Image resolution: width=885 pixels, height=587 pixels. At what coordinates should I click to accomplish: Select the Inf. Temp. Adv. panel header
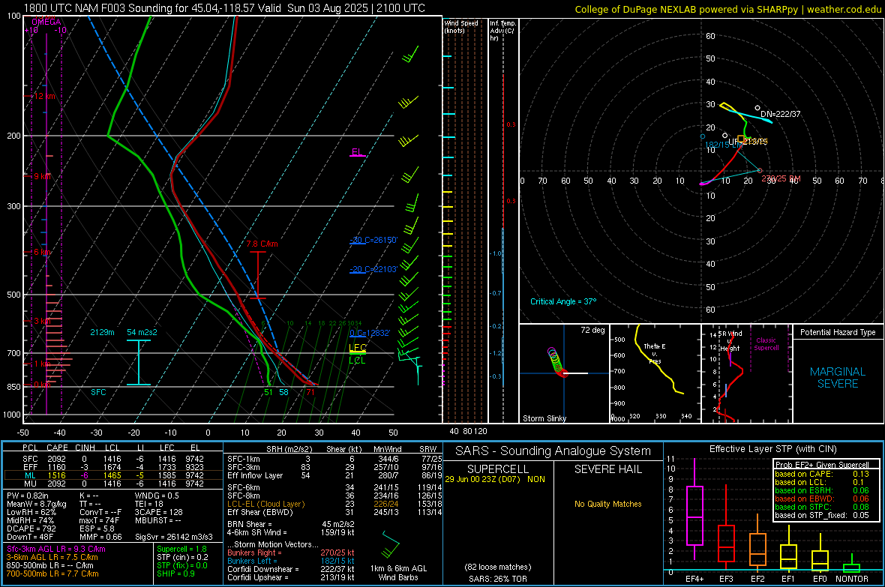coord(502,31)
